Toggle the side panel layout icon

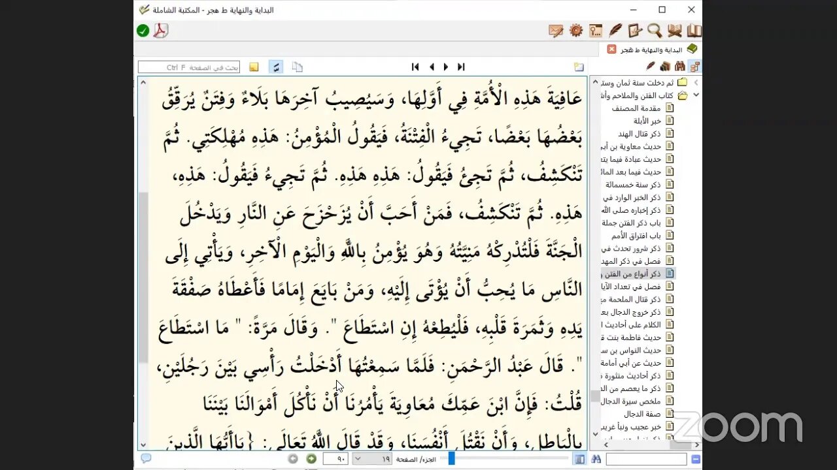[x=579, y=460]
